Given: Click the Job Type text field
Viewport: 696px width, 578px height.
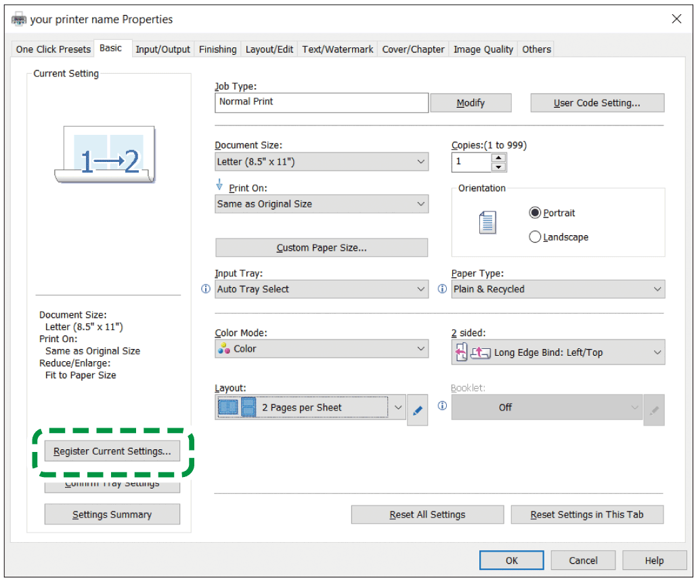Looking at the screenshot, I should 322,102.
